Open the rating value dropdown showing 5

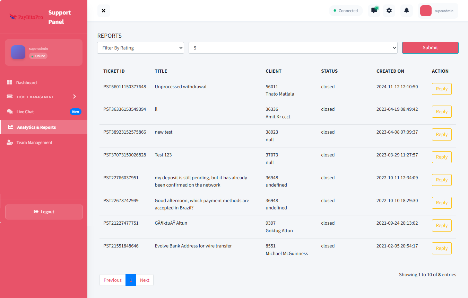pyautogui.click(x=293, y=48)
